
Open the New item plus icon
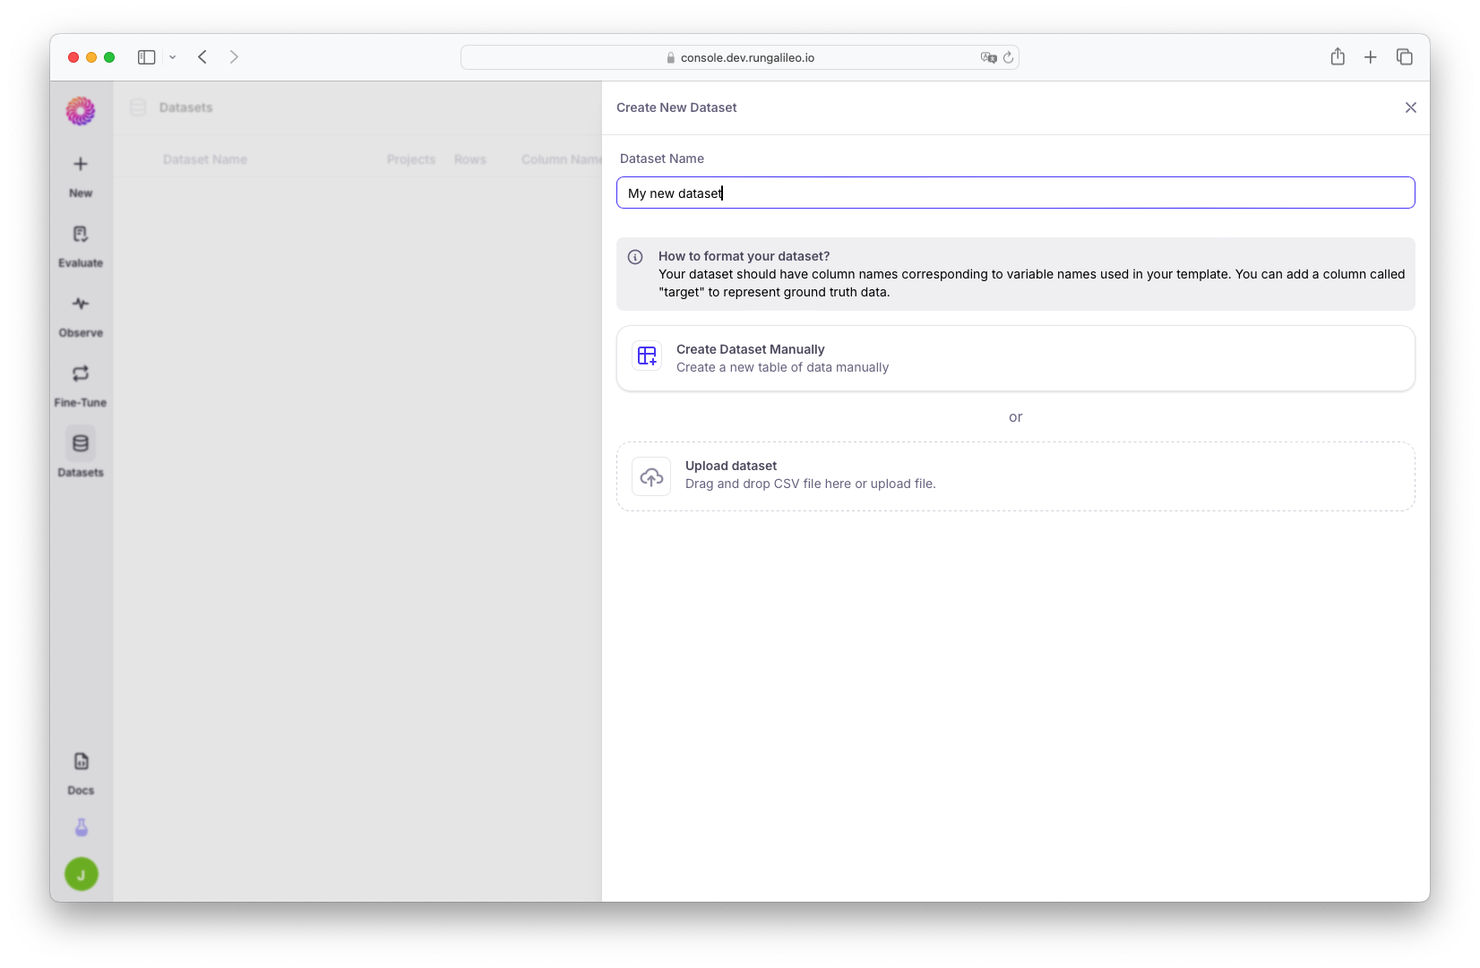81,164
